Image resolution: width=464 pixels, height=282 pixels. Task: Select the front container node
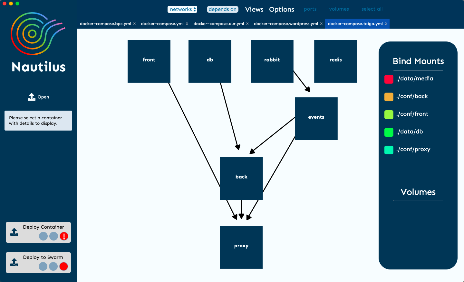click(x=149, y=61)
